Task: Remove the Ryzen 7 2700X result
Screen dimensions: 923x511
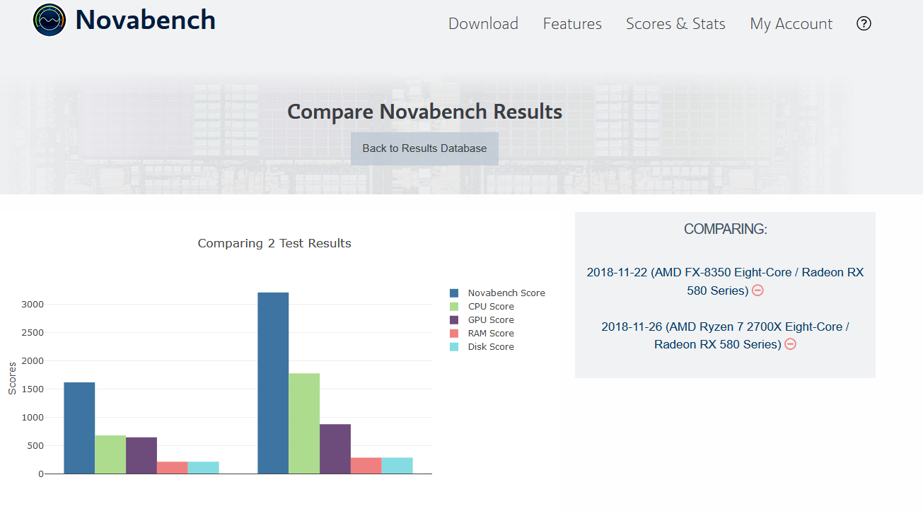Action: pyautogui.click(x=791, y=344)
